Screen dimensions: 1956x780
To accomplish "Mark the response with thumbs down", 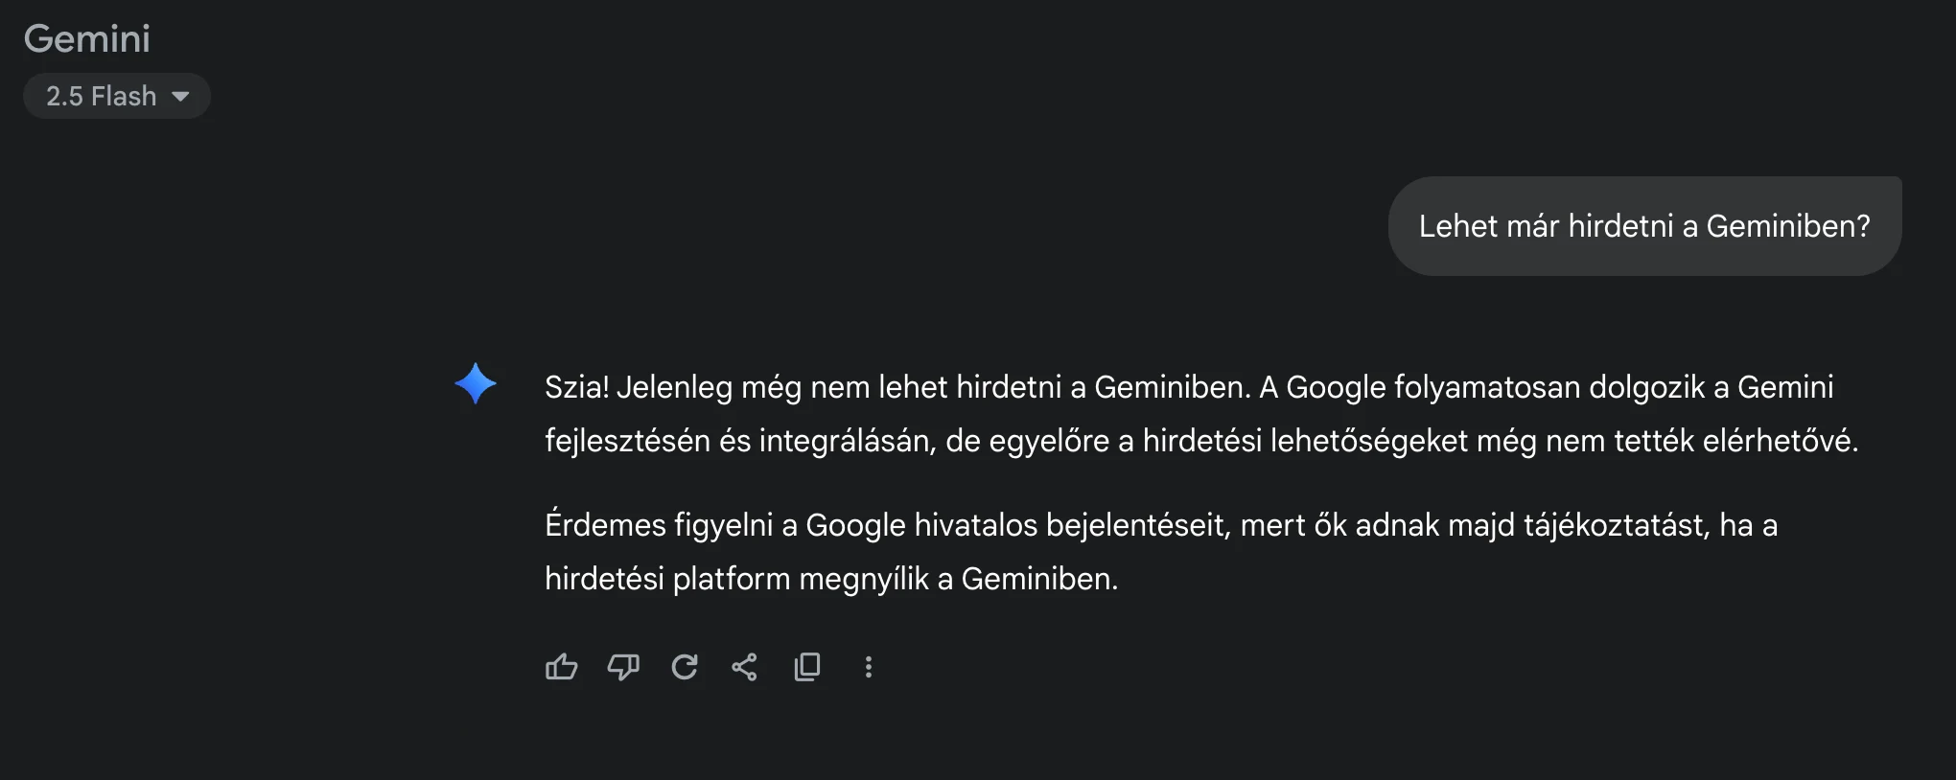I will [623, 666].
